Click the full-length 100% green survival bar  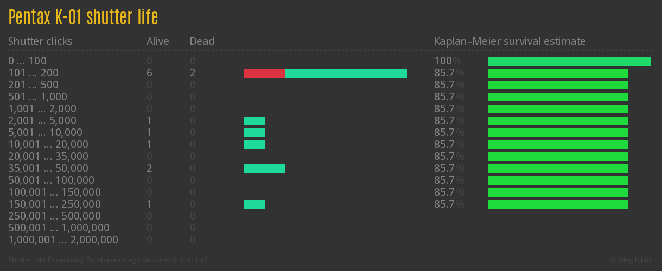click(x=569, y=61)
